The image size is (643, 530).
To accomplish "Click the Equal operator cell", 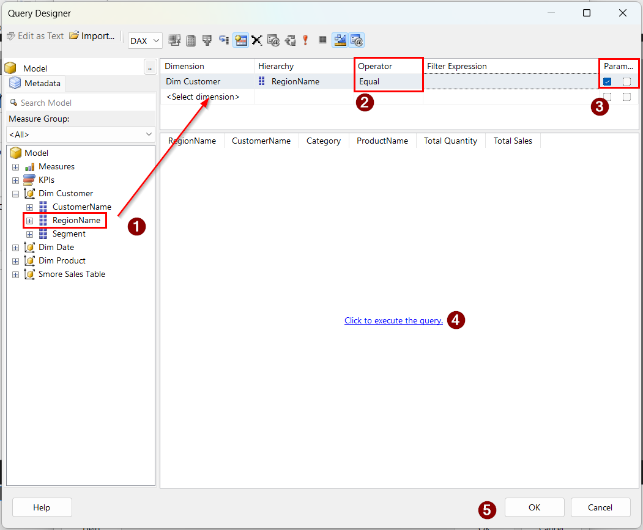I will [x=388, y=81].
